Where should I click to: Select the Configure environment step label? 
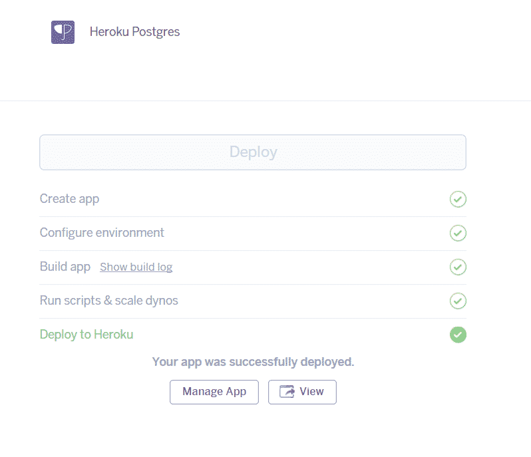pyautogui.click(x=102, y=233)
